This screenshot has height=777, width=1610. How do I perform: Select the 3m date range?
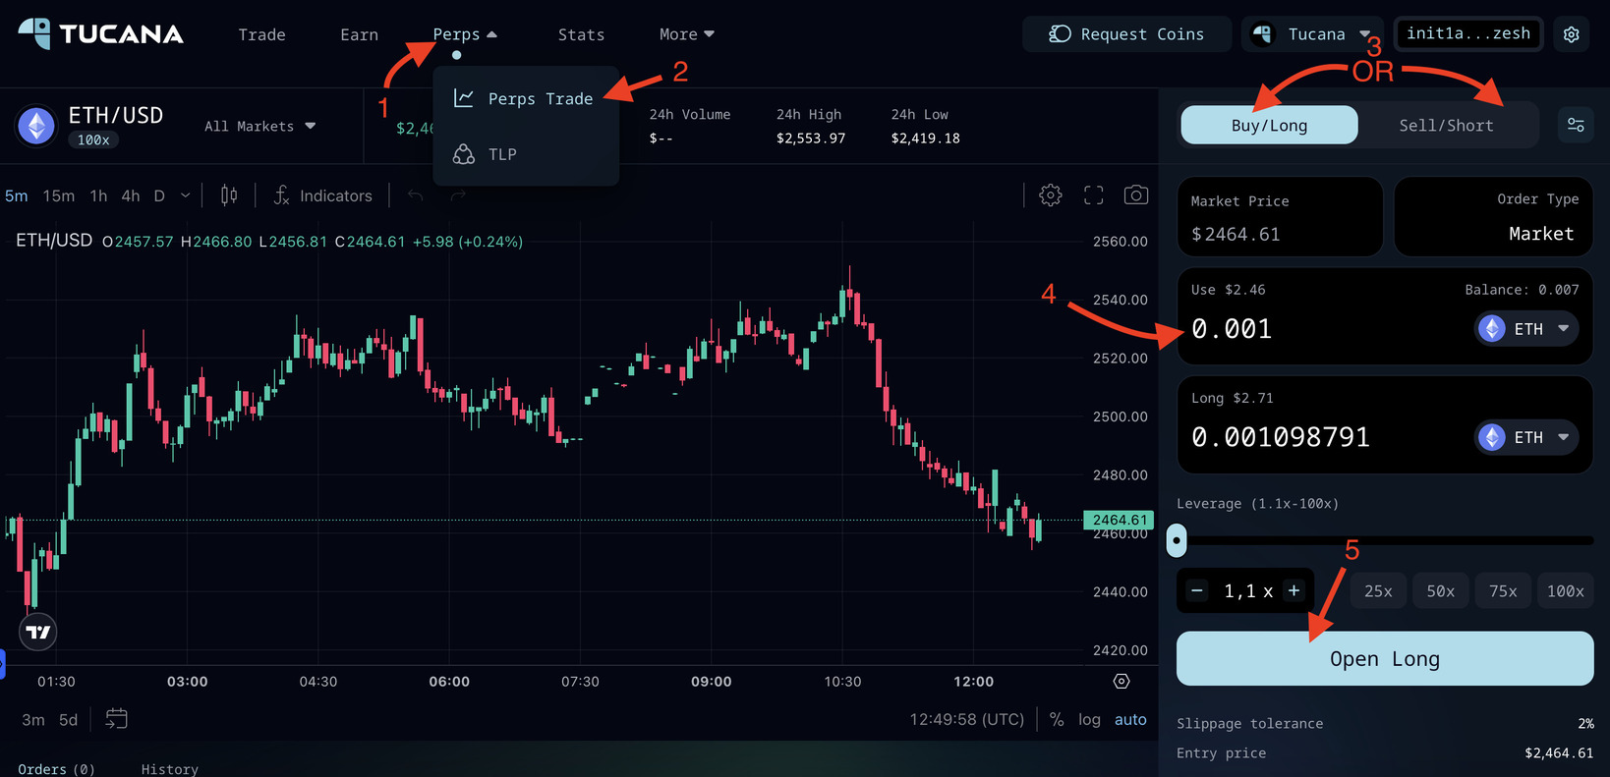tap(33, 719)
